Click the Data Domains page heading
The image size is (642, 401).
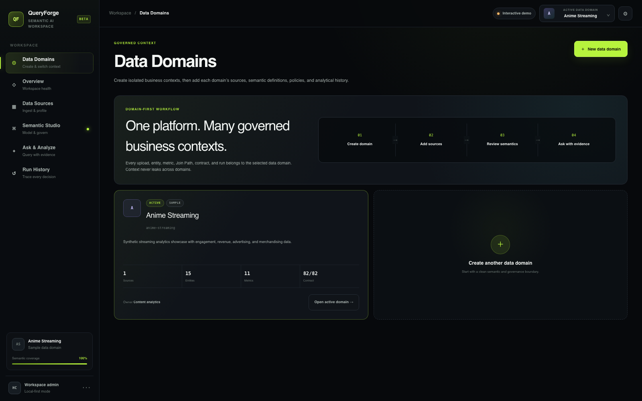pyautogui.click(x=165, y=61)
